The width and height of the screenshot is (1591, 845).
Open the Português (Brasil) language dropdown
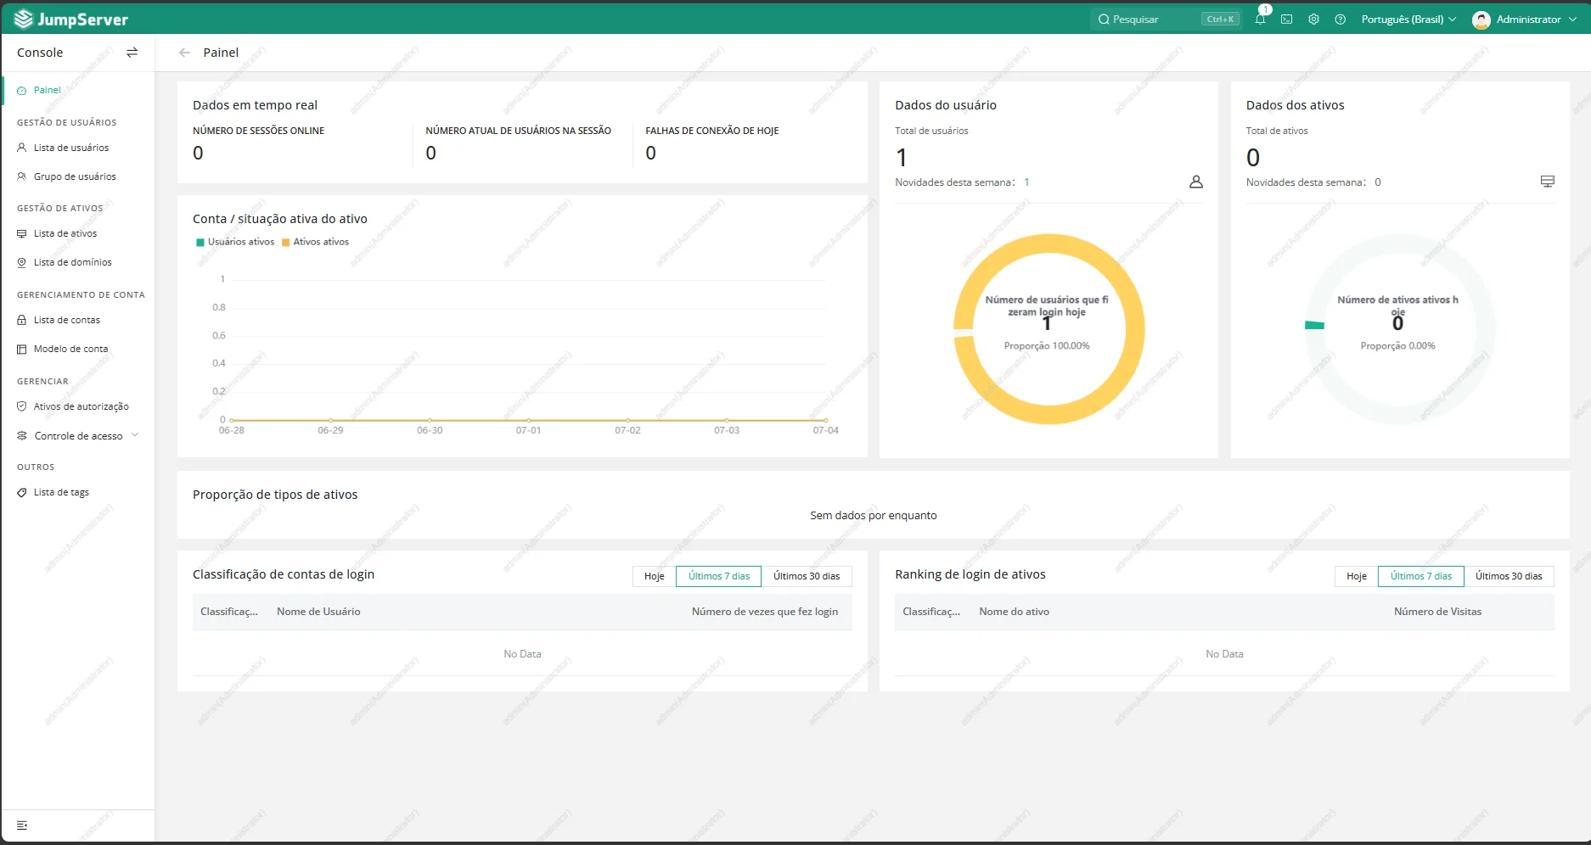(x=1408, y=20)
